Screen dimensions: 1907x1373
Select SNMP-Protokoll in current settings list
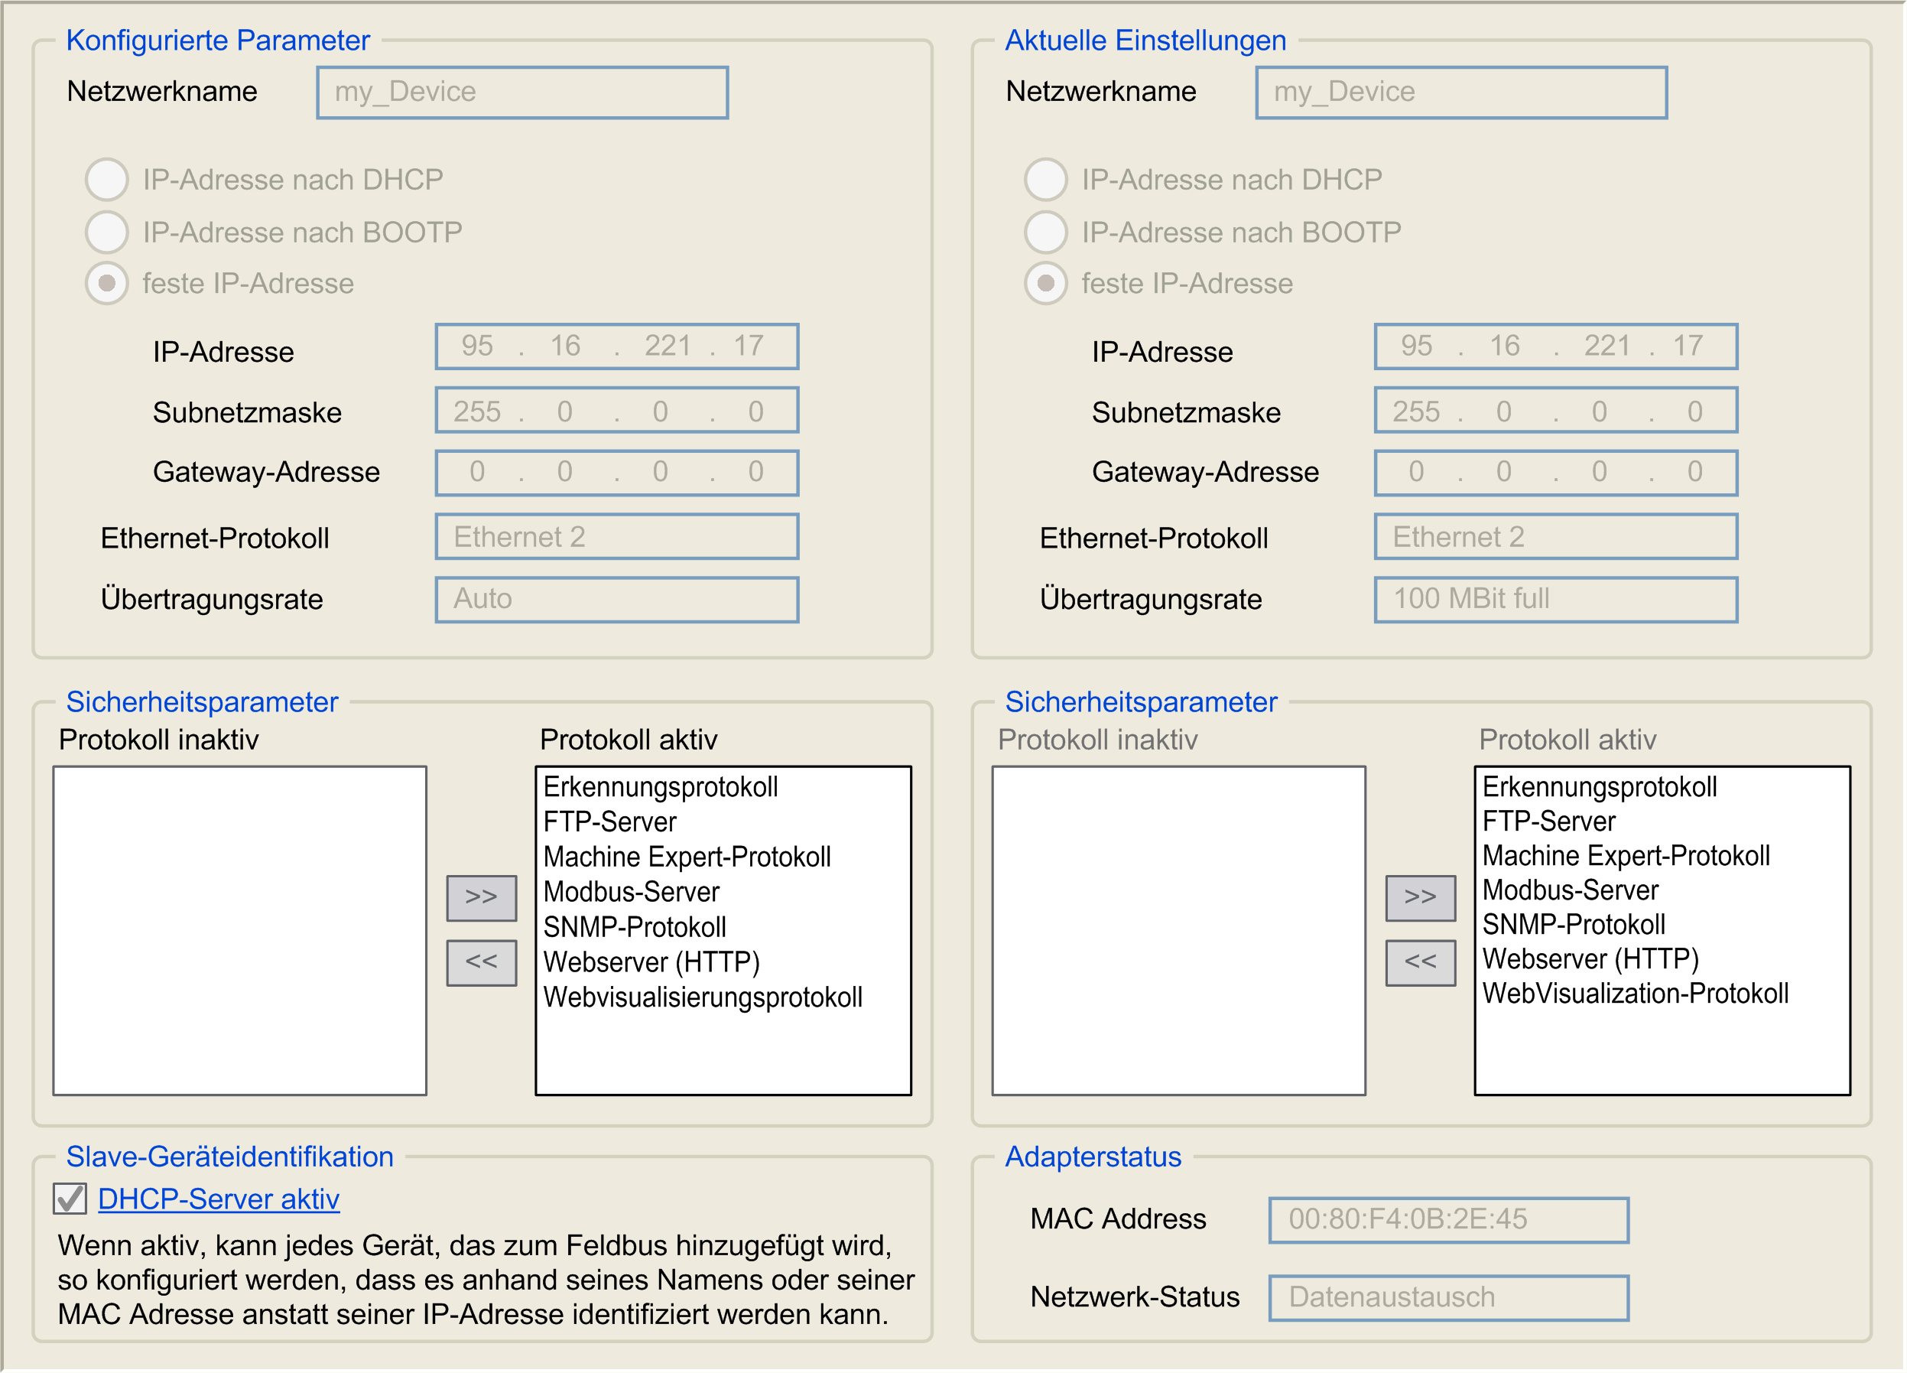(x=1573, y=925)
